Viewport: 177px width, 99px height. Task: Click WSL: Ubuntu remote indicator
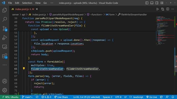pyautogui.click(x=10, y=97)
